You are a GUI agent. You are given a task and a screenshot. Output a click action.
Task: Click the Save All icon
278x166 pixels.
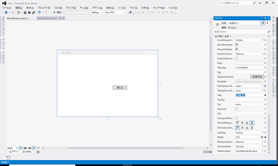pos(33,12)
